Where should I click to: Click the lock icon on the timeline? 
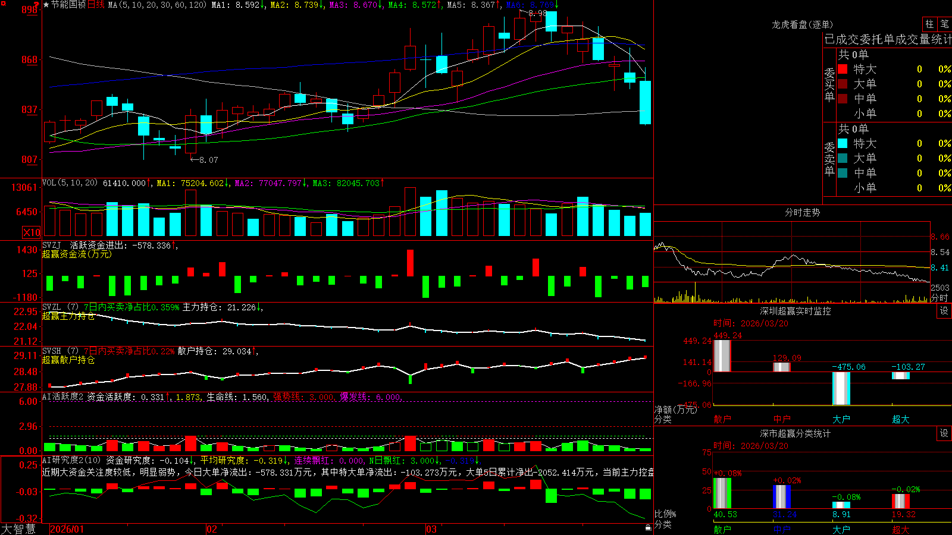648,528
